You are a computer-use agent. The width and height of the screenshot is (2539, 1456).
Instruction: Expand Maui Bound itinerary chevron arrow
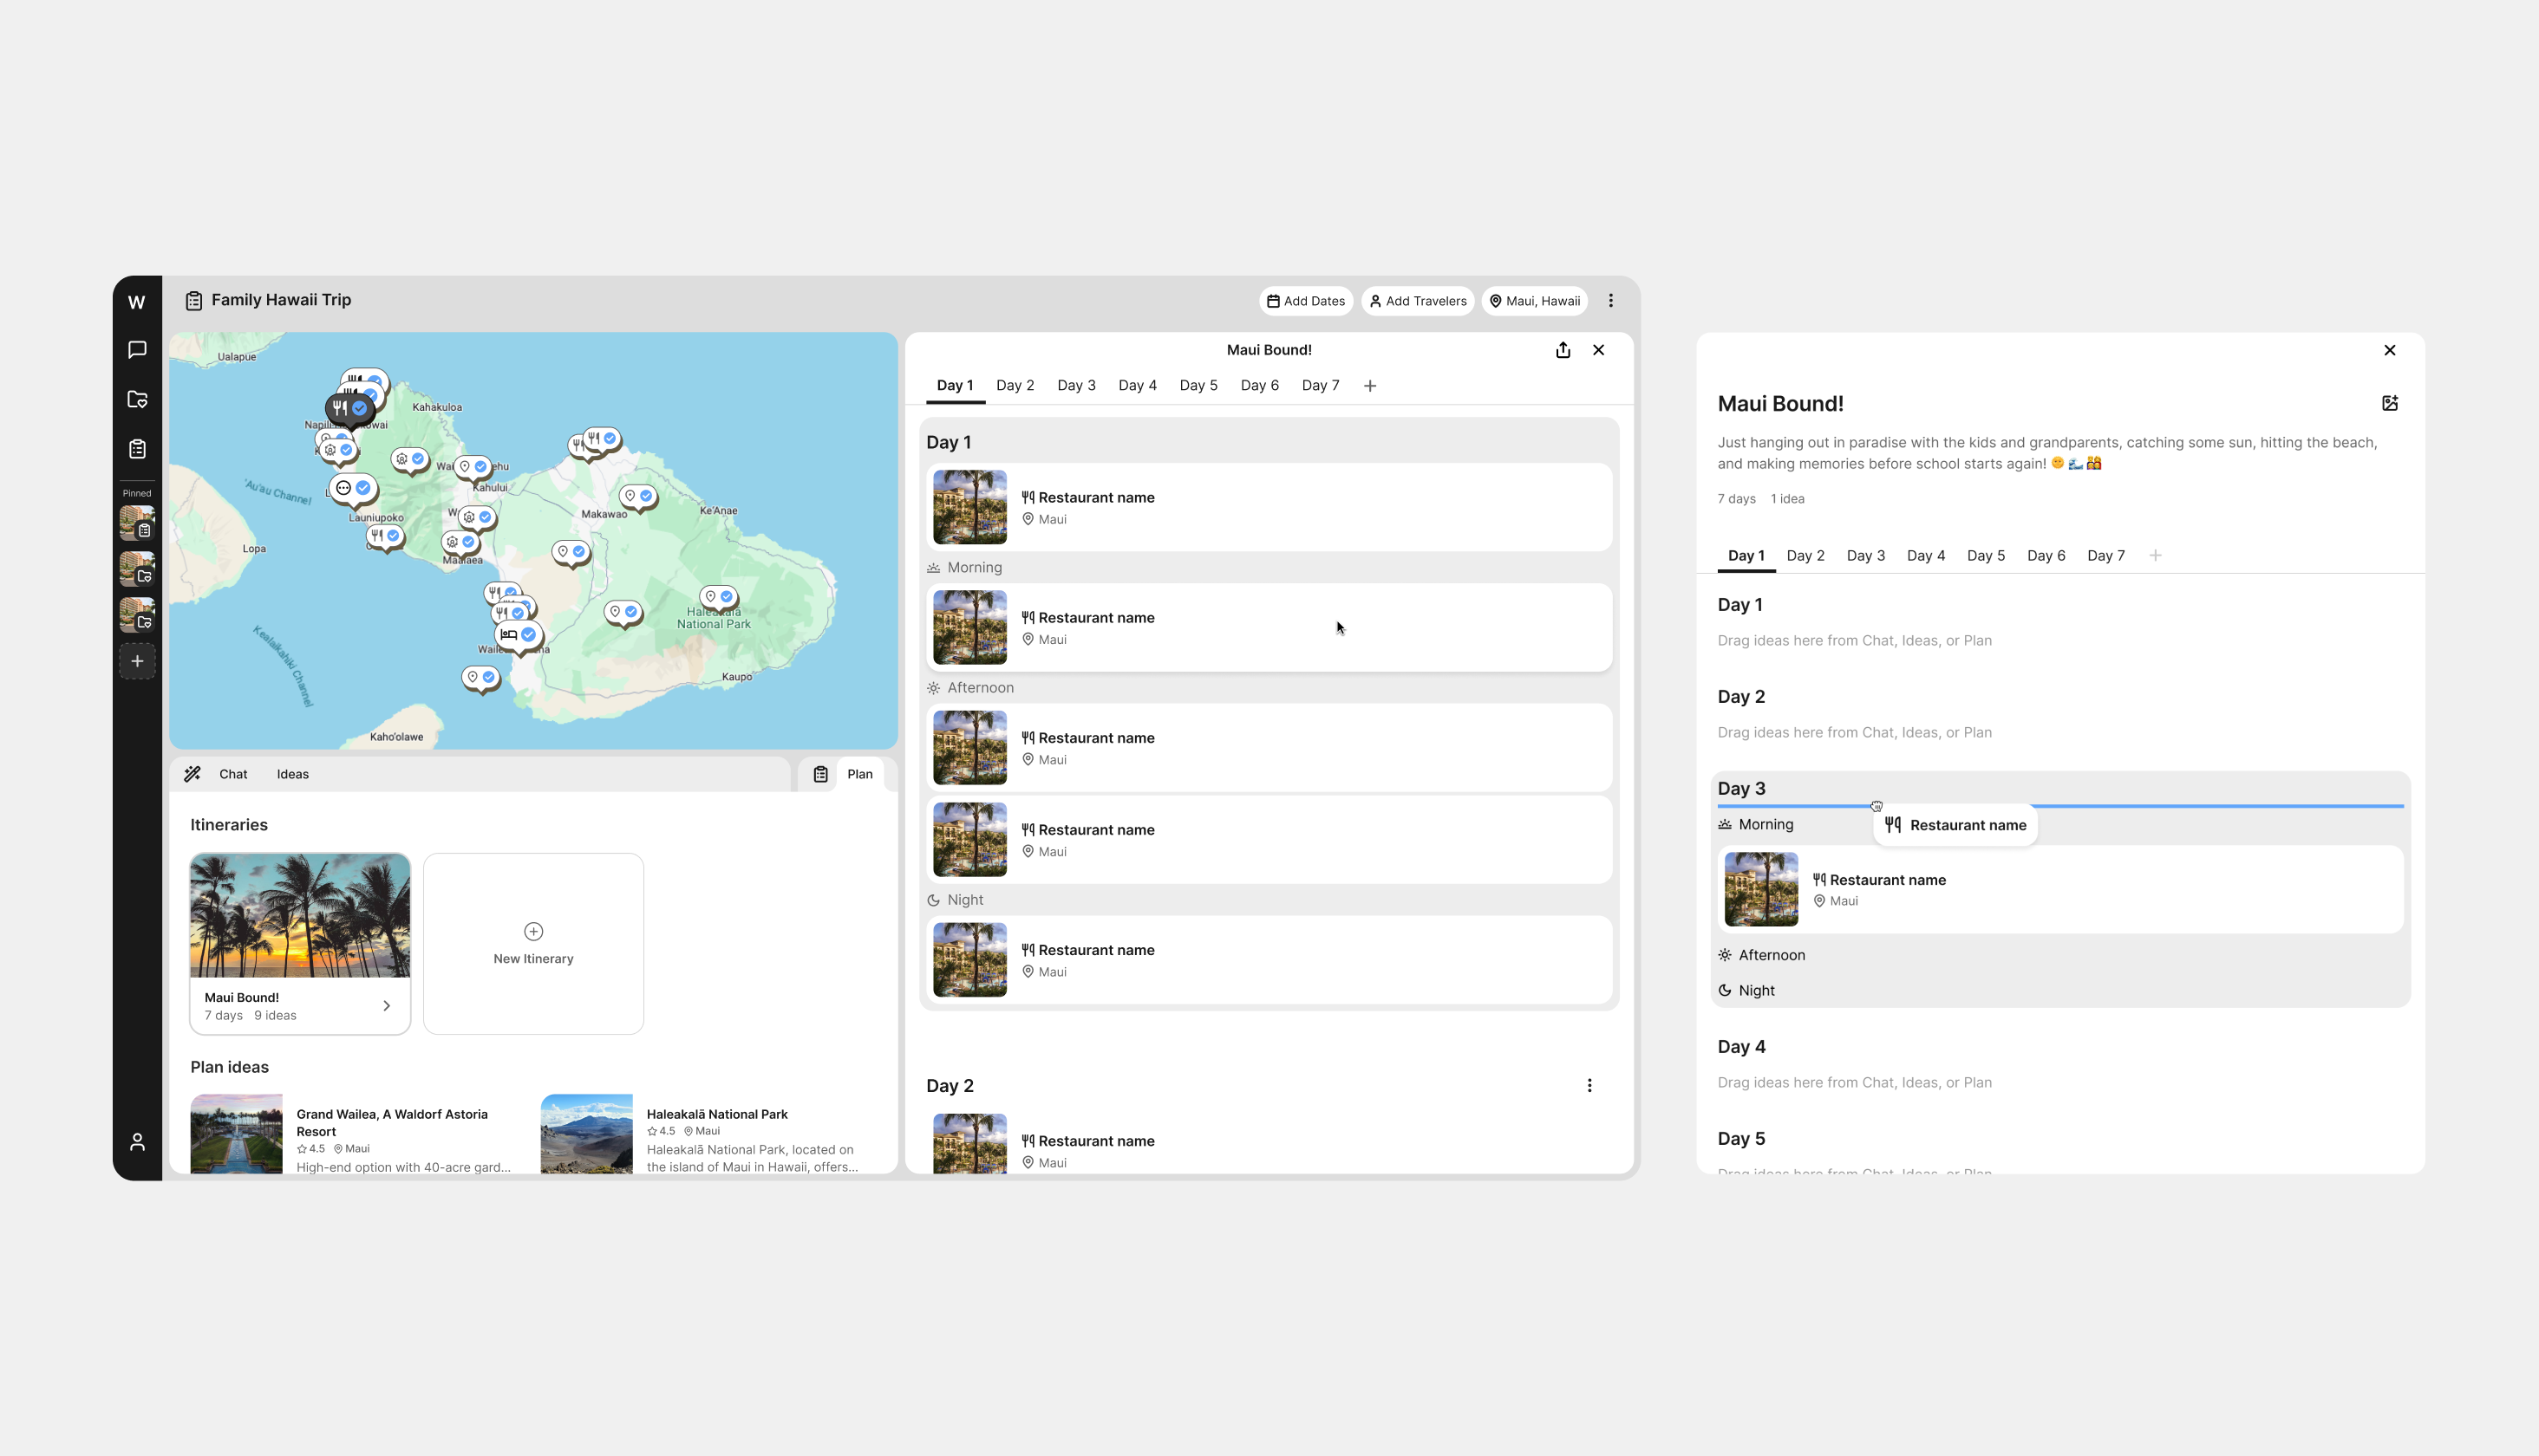tap(386, 1006)
